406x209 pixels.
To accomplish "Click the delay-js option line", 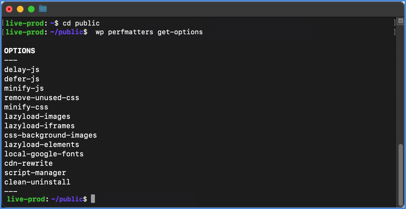I will tap(22, 69).
